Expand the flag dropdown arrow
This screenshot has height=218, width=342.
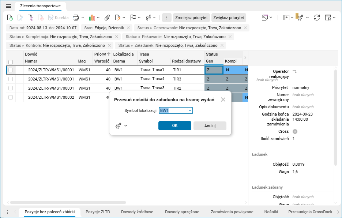click(139, 18)
